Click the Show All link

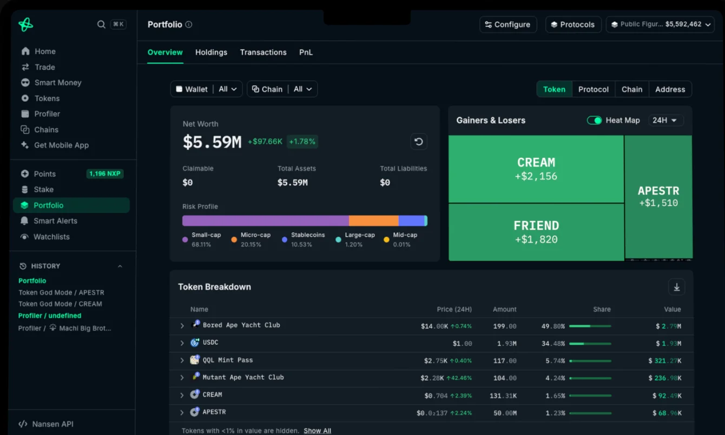coord(317,431)
